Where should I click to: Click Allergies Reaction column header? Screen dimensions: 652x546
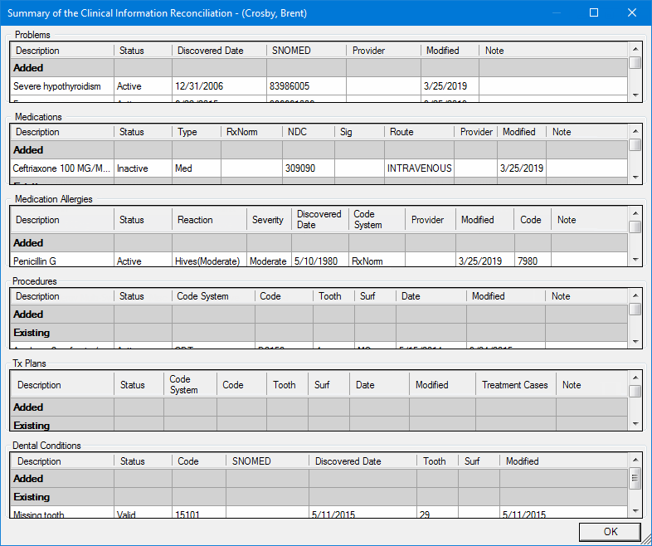tap(209, 220)
